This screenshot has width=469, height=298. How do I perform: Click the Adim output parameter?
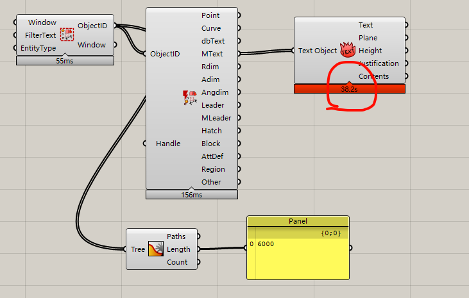(x=210, y=79)
